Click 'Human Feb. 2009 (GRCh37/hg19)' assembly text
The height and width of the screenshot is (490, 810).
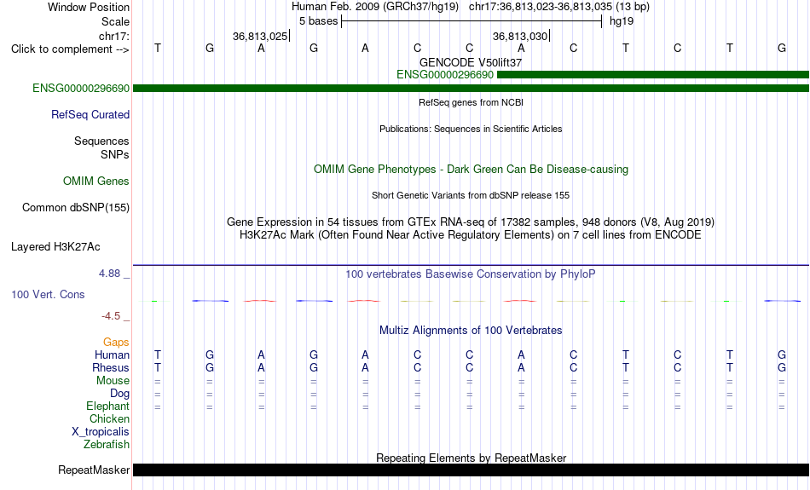click(375, 7)
